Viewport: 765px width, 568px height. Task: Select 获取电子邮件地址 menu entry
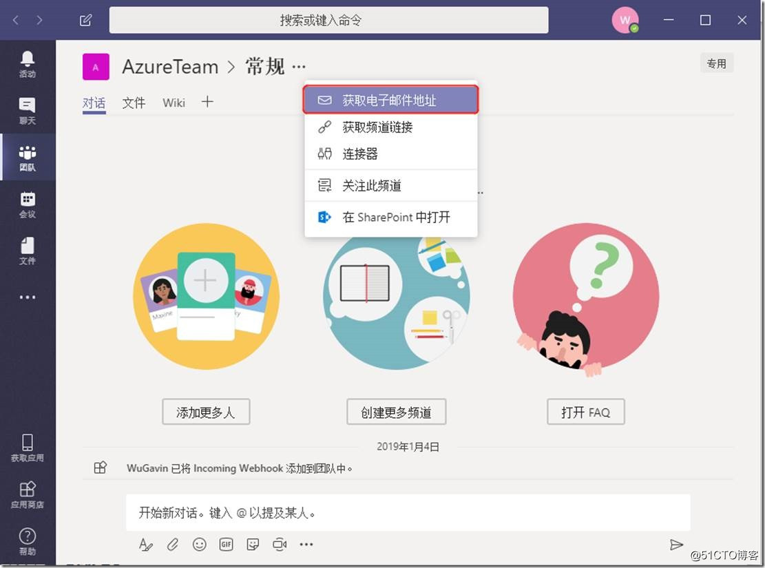click(390, 100)
